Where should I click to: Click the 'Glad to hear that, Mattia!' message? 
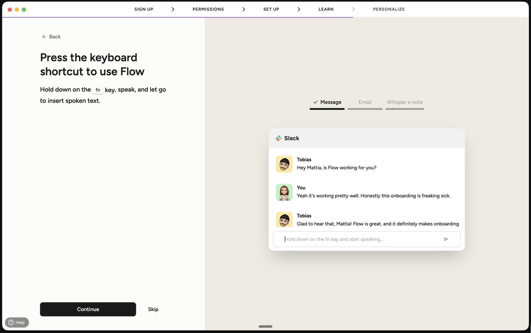click(x=377, y=224)
